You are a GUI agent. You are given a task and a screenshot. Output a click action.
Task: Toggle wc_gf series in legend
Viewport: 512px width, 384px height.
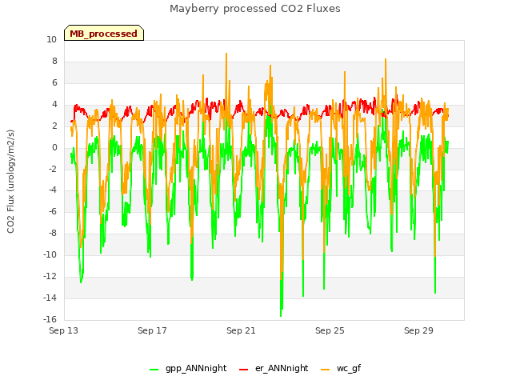pos(341,368)
